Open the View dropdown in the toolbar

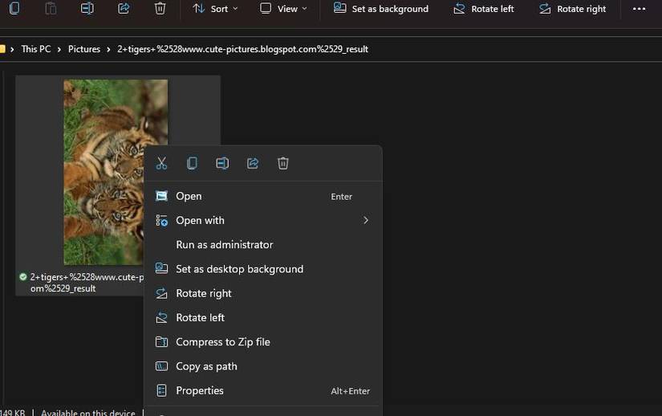(283, 9)
